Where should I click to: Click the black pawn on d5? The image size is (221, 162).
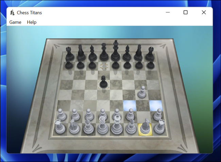tap(104, 82)
